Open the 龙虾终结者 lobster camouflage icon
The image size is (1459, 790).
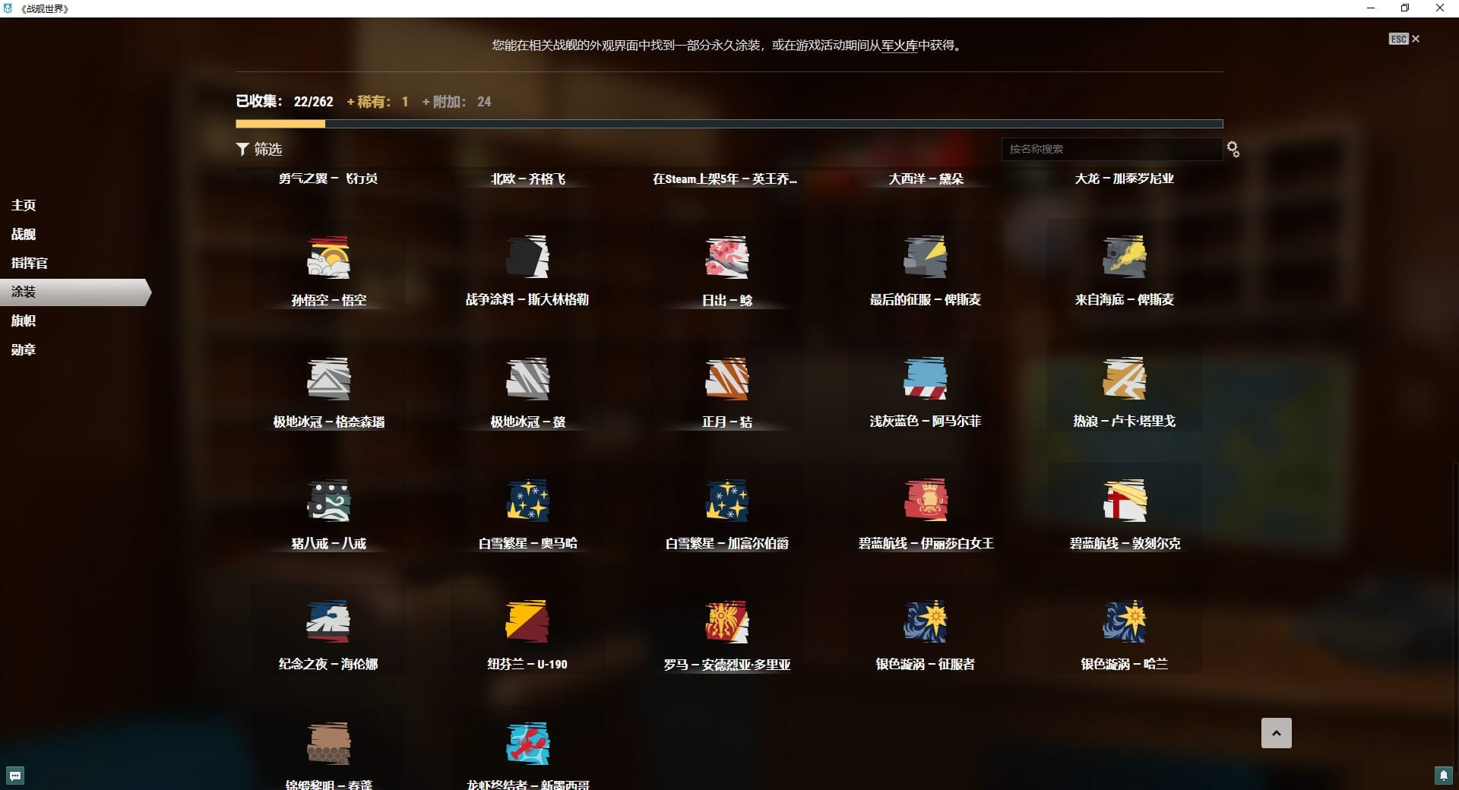pos(527,744)
